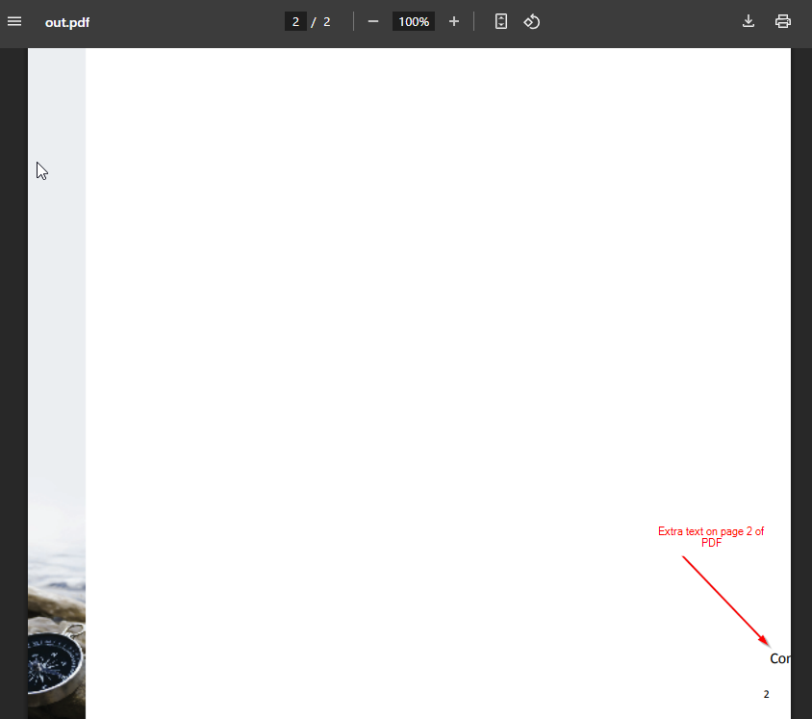This screenshot has height=719, width=812.
Task: Click the page number 2 in footer
Action: (x=767, y=694)
